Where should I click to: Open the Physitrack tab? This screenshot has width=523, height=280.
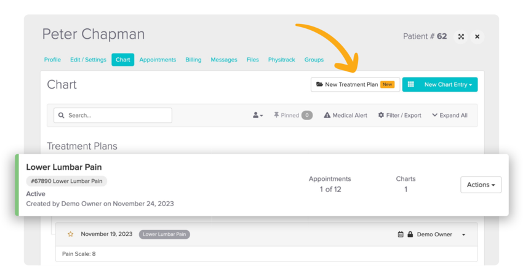coord(281,60)
